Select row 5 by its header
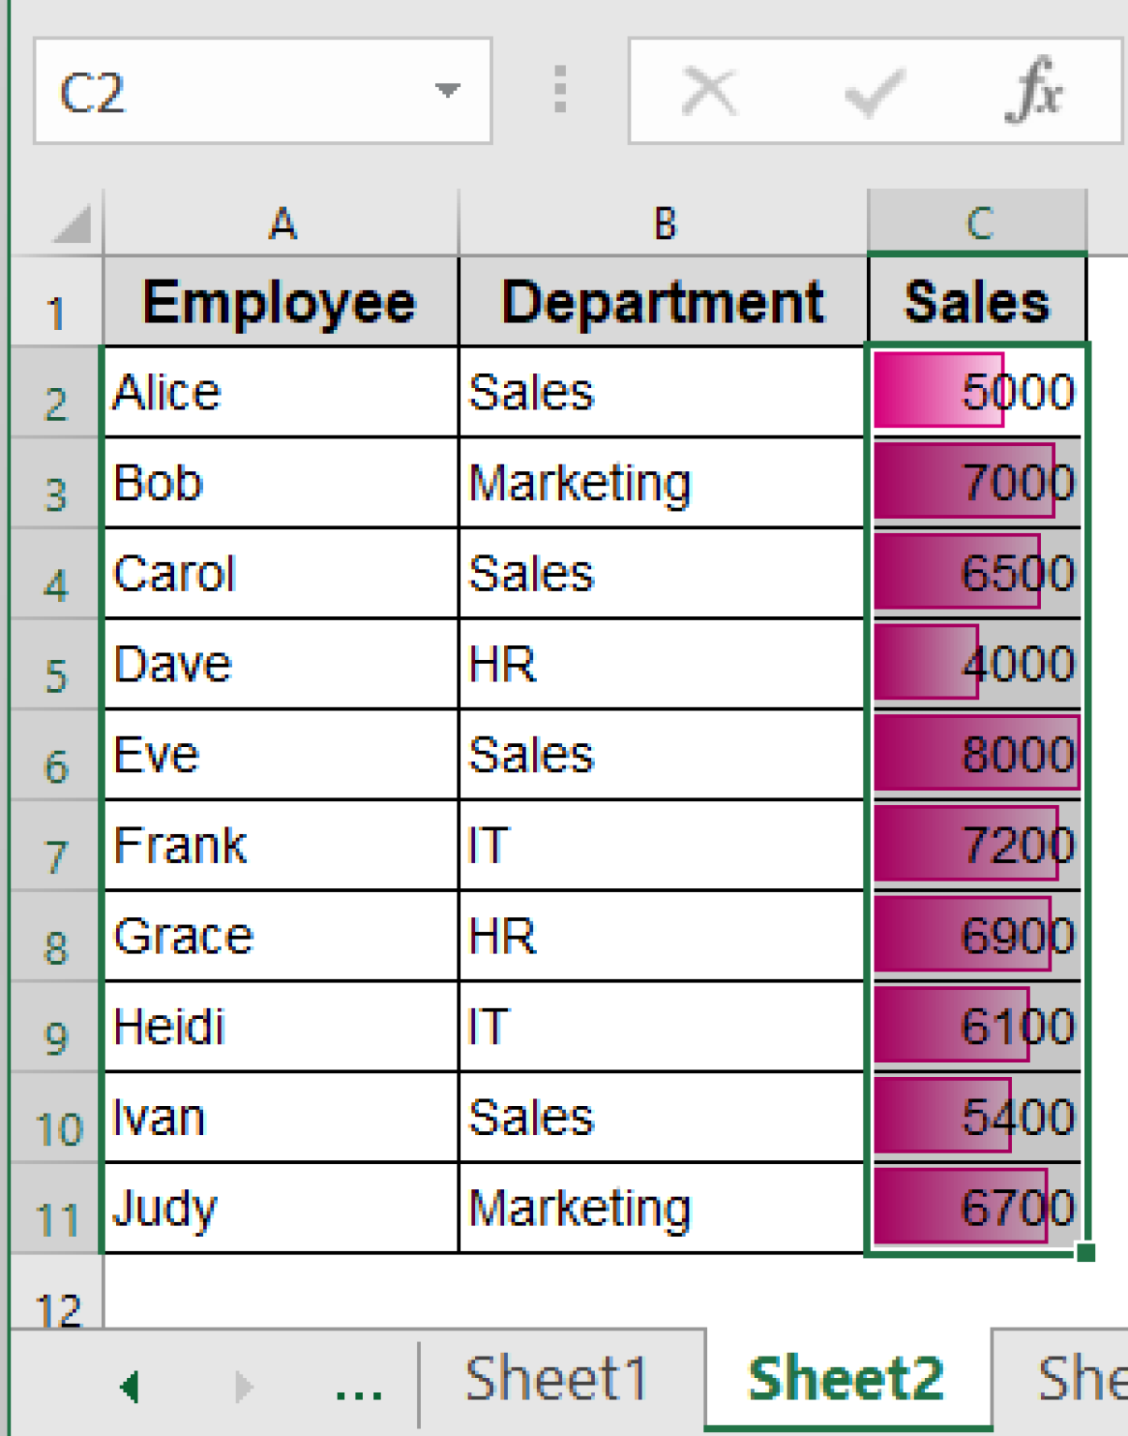The width and height of the screenshot is (1128, 1436). click(56, 664)
